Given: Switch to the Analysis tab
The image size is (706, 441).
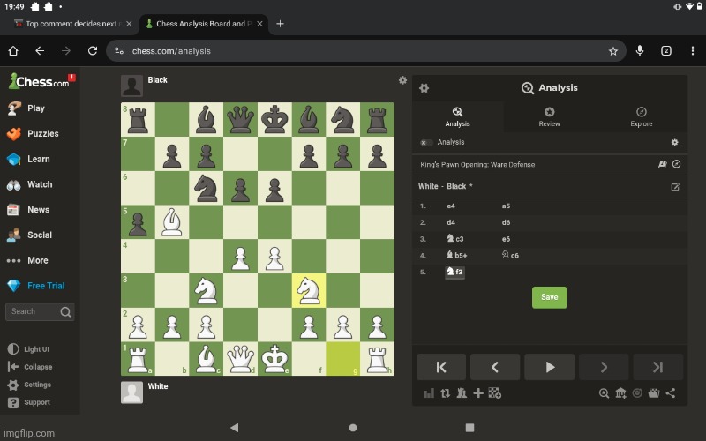Looking at the screenshot, I should [x=457, y=117].
